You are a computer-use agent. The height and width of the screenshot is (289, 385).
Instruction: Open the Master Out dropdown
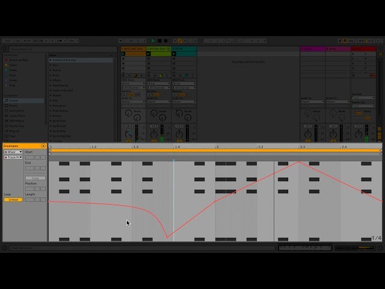coord(363,106)
